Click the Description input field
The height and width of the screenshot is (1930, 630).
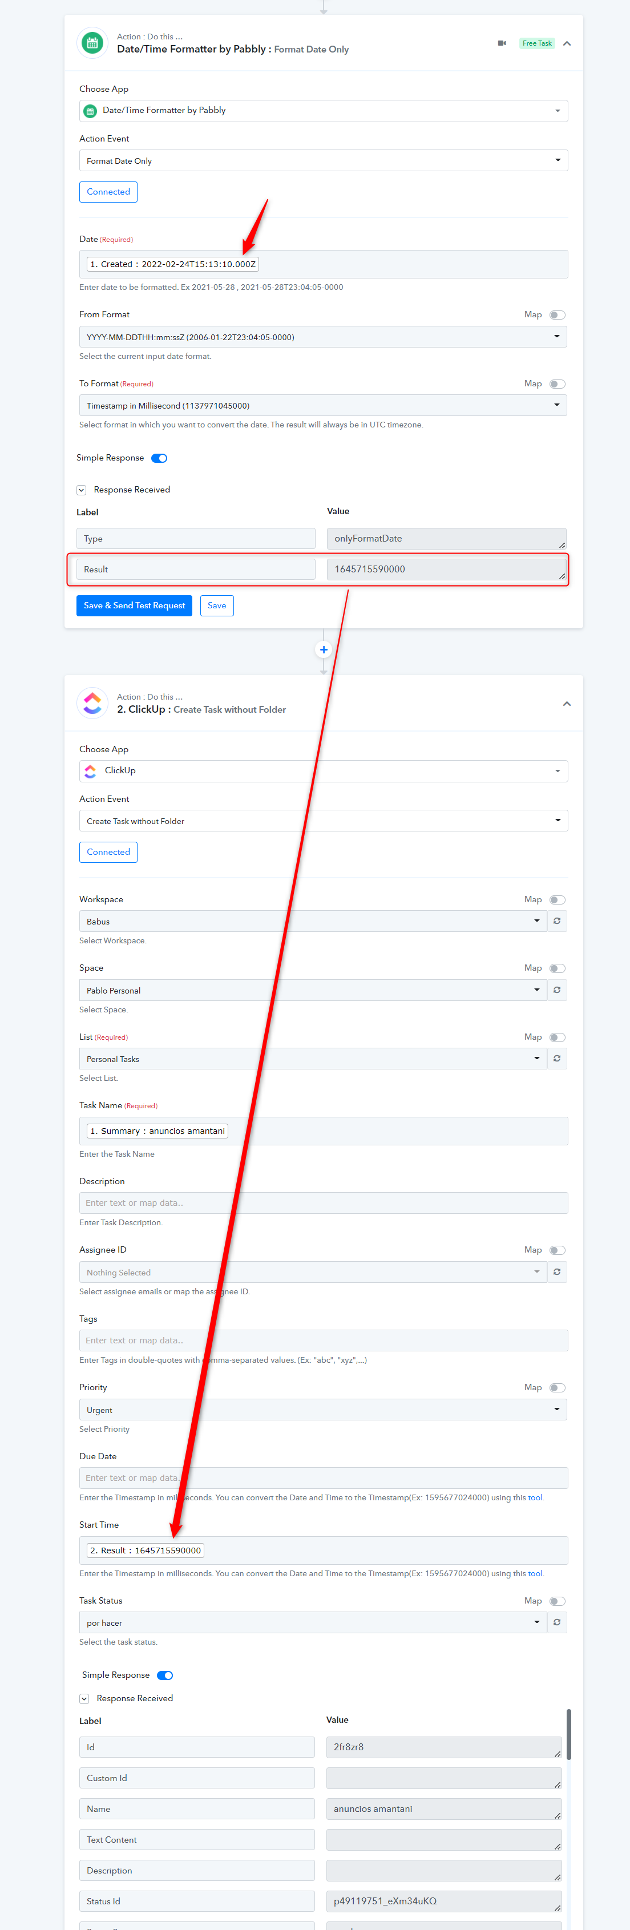click(x=323, y=1202)
